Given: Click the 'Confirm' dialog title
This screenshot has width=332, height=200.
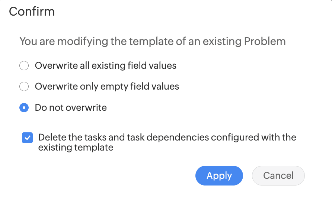Looking at the screenshot, I should tap(32, 12).
